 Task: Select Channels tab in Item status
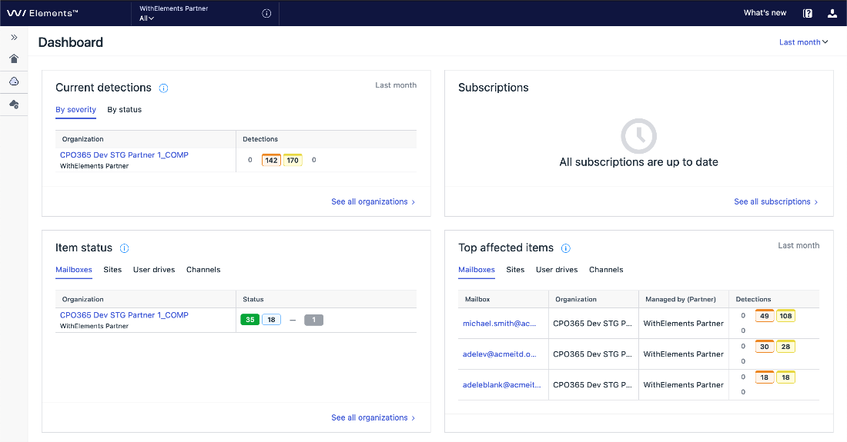tap(203, 270)
